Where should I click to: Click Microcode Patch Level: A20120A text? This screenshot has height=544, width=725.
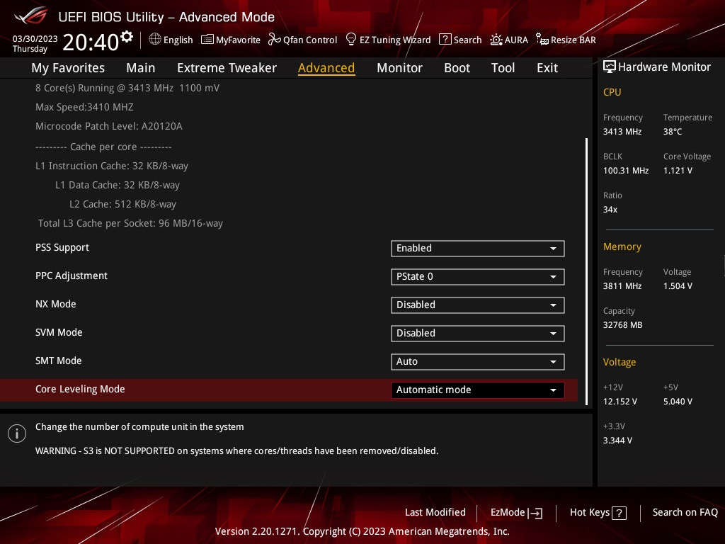108,126
